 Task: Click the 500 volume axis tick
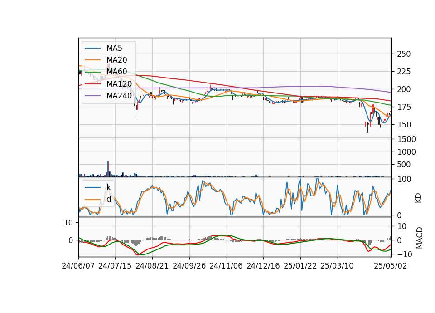404,165
